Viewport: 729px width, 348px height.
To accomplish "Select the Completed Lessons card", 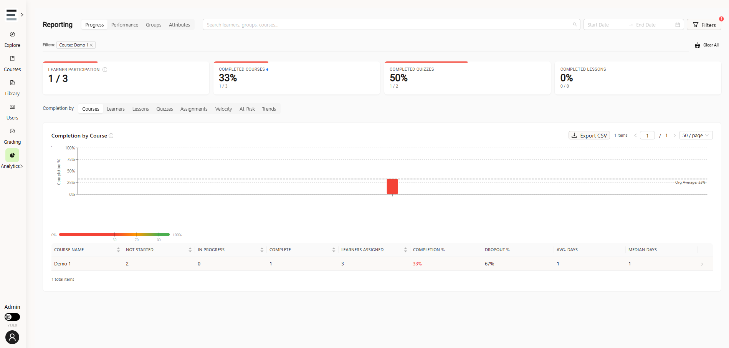I will 638,78.
